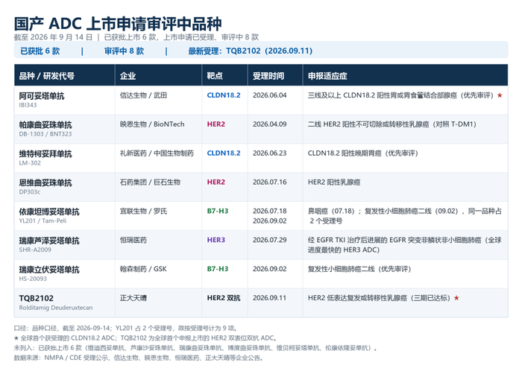
Task: Click HER2 target in 恩维曲妥珠单抗 row
Action: click(x=216, y=182)
